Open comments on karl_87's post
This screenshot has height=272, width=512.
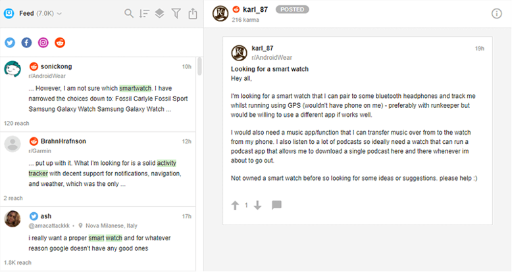click(276, 206)
